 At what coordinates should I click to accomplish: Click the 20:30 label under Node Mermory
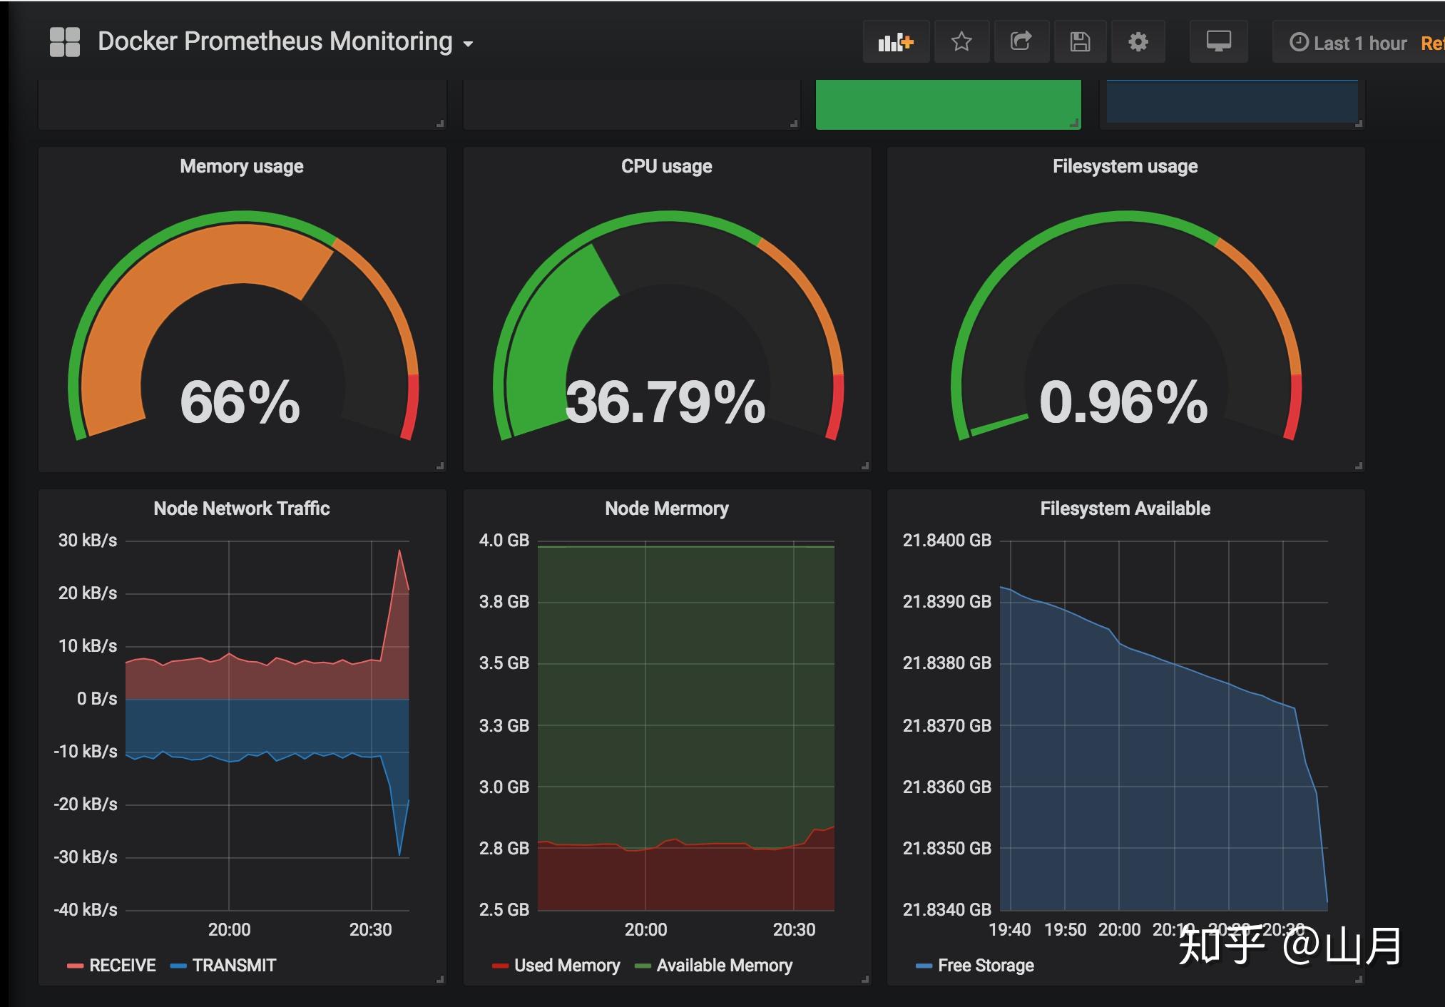794,930
